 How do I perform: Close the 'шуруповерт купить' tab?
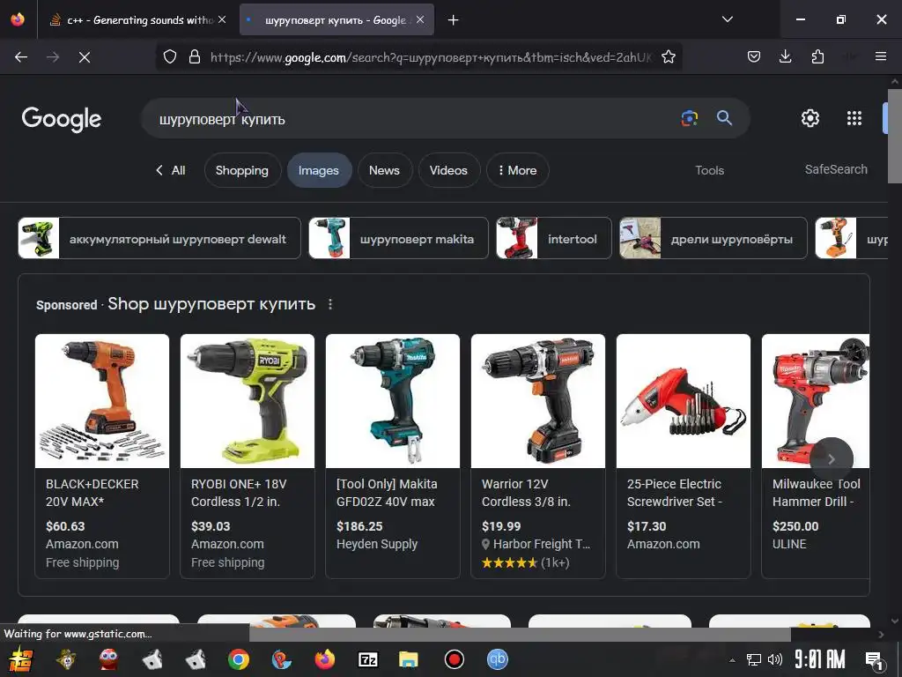coord(420,19)
